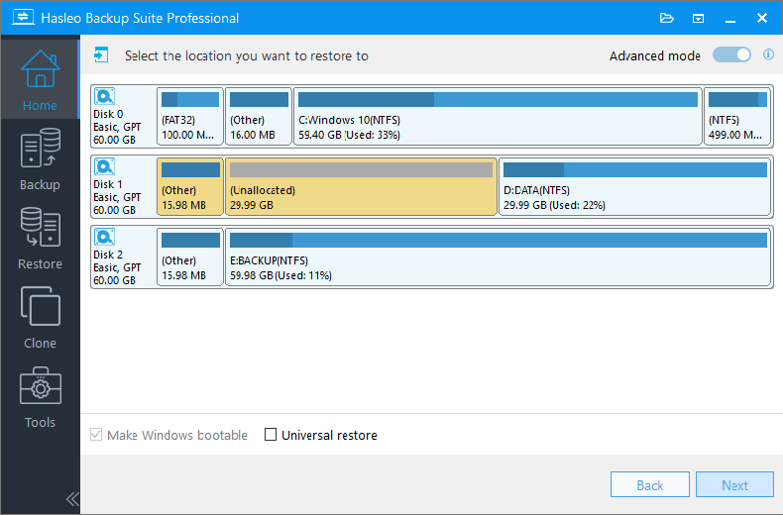The image size is (783, 515).
Task: Open the Restore section in sidebar
Action: click(x=40, y=239)
